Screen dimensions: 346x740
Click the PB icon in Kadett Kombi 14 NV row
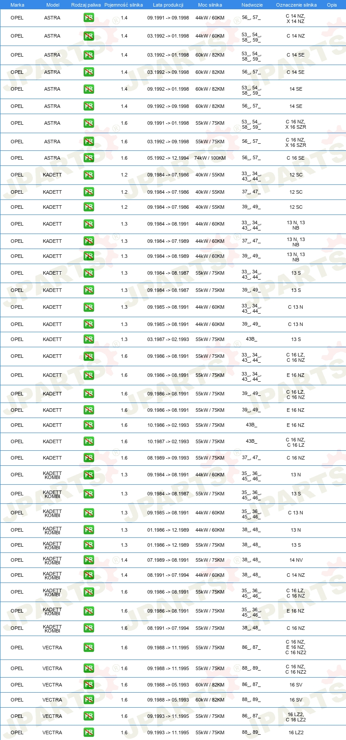click(x=88, y=560)
